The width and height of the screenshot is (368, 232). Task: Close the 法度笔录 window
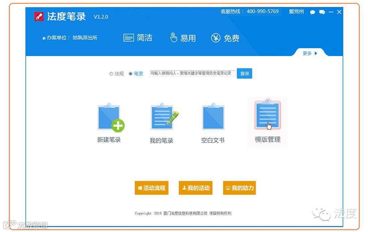[x=339, y=12]
